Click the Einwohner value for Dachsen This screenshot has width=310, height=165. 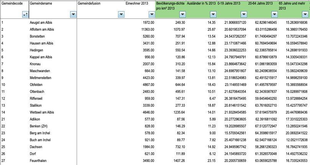[146, 147]
